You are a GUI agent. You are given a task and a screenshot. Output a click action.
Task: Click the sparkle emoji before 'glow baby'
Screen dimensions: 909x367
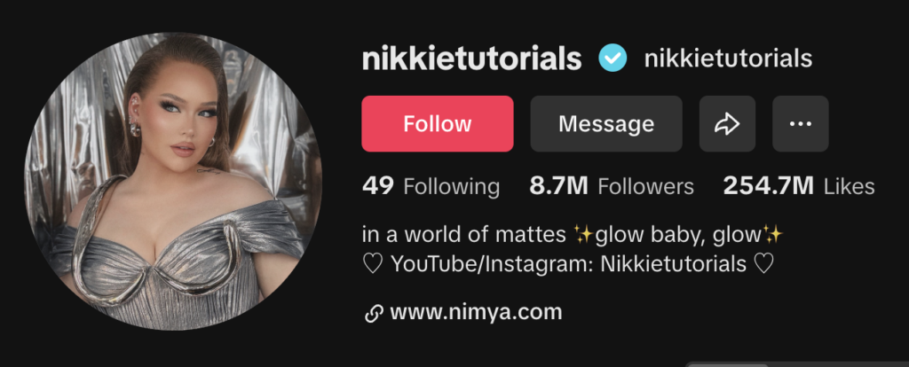582,235
